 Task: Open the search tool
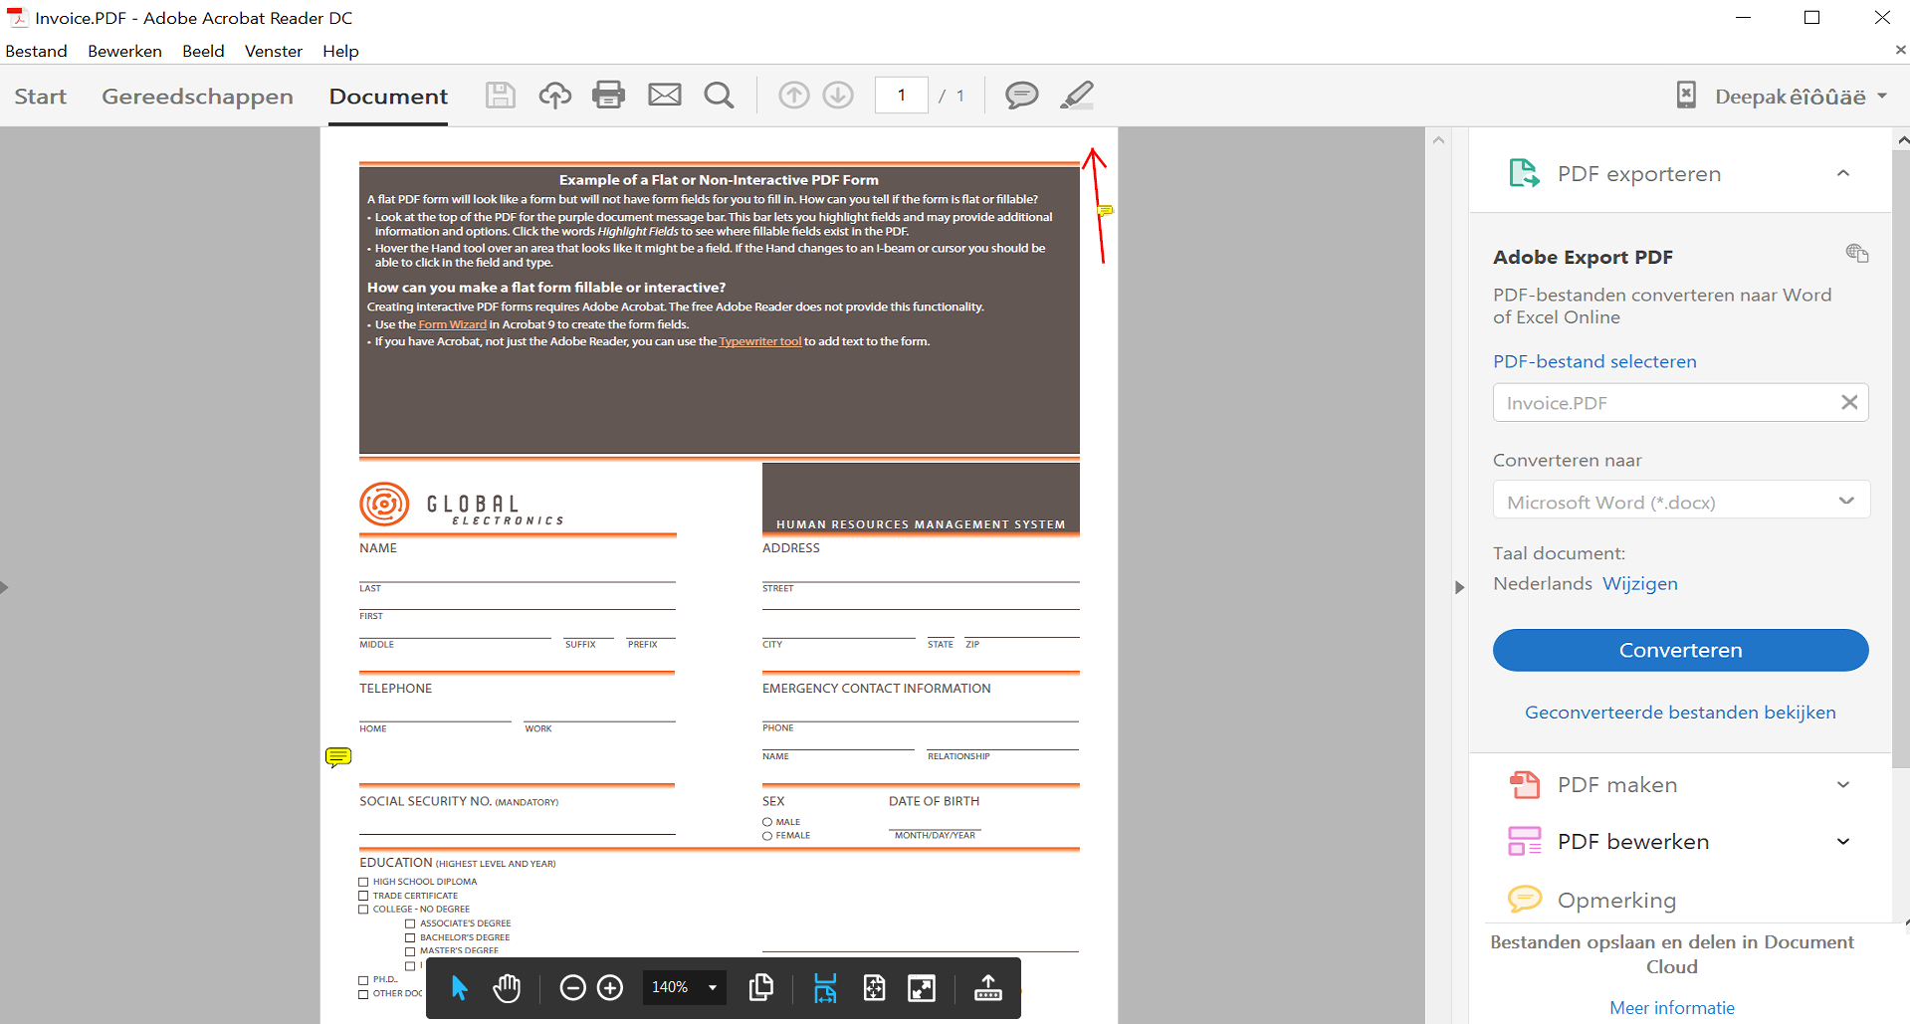719,95
